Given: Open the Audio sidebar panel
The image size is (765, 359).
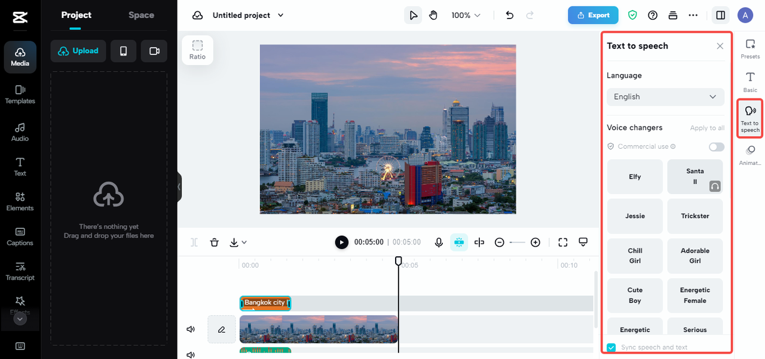Looking at the screenshot, I should 20,132.
